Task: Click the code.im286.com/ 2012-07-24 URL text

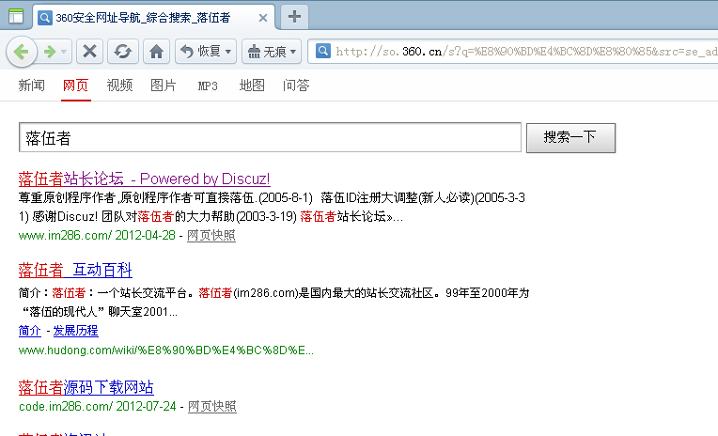Action: click(x=98, y=406)
